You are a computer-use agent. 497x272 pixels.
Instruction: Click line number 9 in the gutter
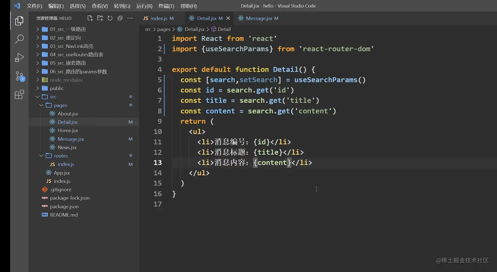click(x=159, y=121)
